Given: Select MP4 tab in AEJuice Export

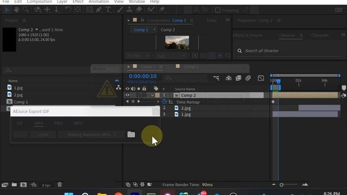Looking at the screenshot, I should point(38,123).
